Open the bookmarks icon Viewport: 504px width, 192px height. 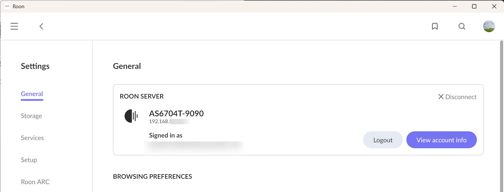coord(435,26)
